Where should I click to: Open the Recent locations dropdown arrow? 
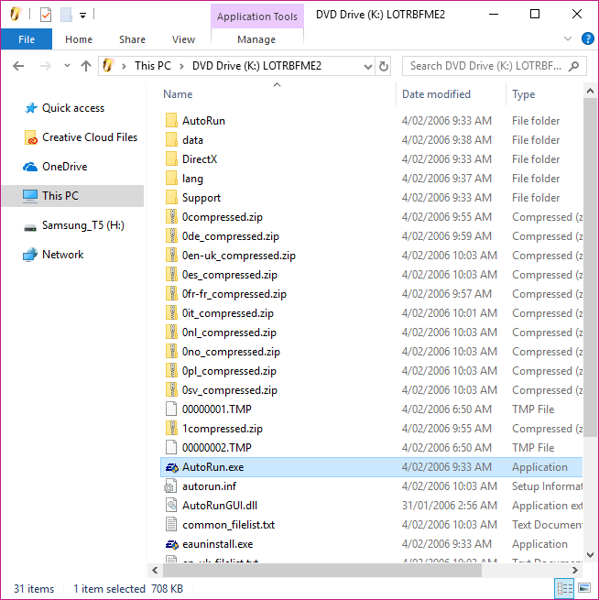[x=67, y=66]
